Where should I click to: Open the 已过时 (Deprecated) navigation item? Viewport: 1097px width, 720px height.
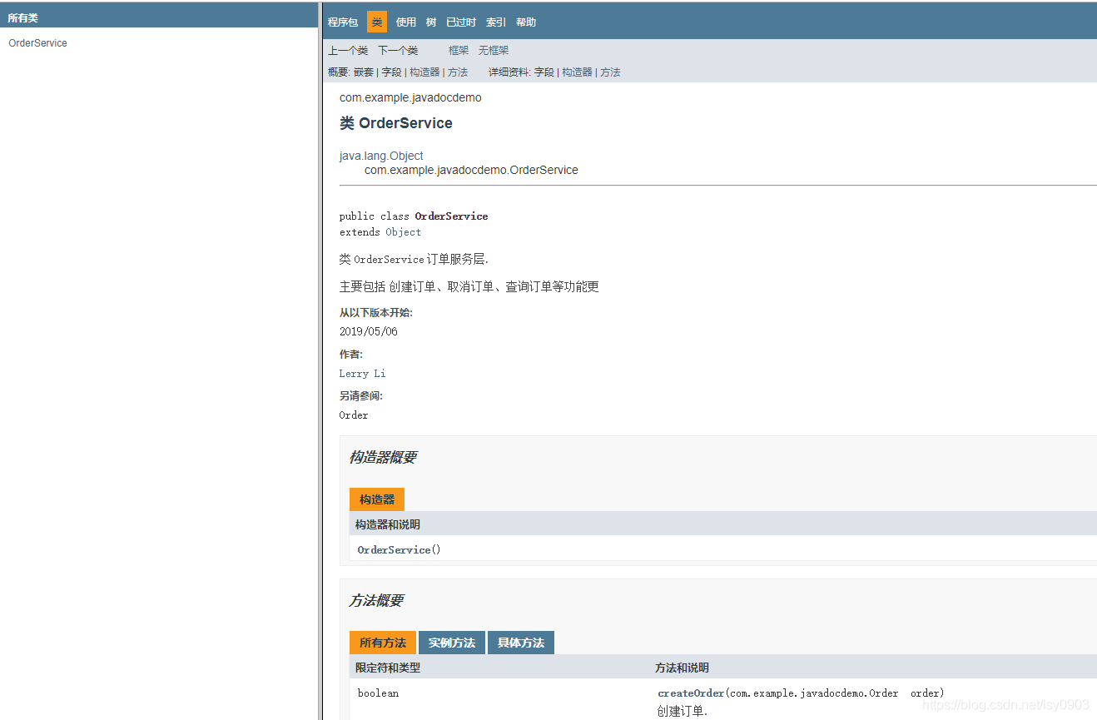pos(461,22)
